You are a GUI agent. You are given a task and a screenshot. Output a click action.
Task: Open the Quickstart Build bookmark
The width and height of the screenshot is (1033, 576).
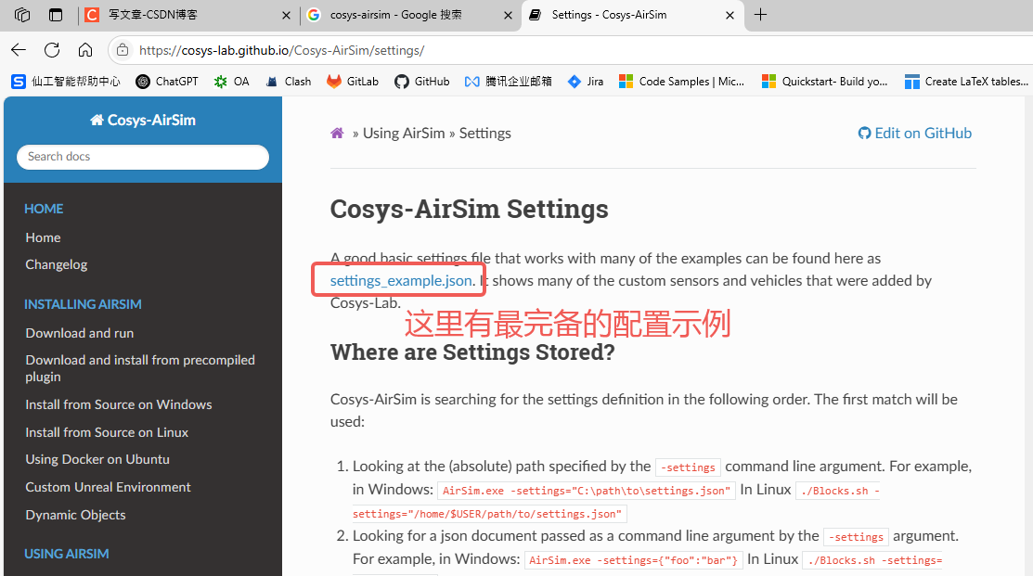point(824,82)
